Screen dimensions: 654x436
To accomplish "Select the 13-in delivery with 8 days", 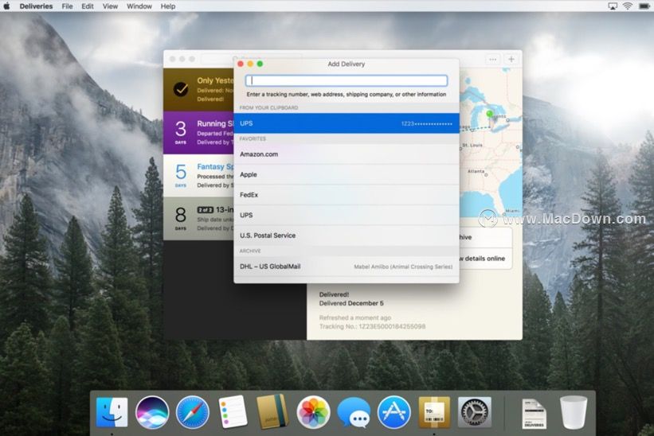I will (x=198, y=219).
